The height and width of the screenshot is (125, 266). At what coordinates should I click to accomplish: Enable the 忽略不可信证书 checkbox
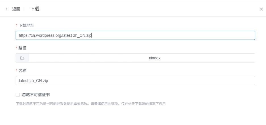pos(18,95)
